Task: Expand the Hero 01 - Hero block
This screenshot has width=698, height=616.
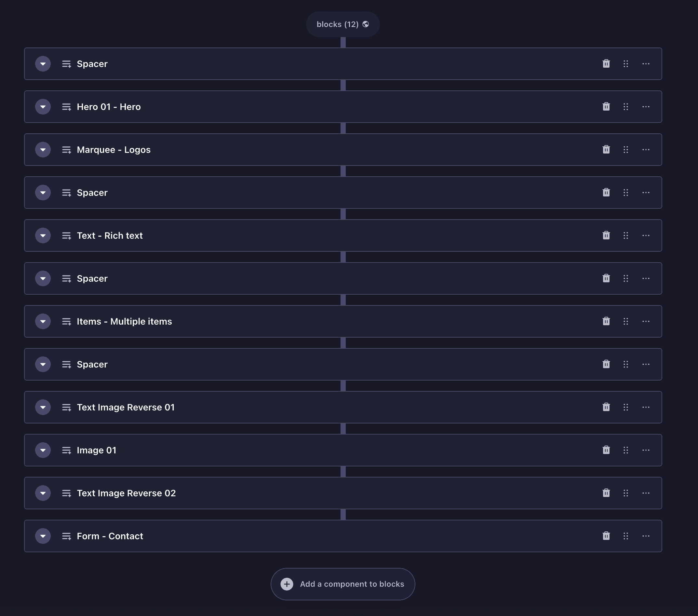Action: (x=43, y=107)
